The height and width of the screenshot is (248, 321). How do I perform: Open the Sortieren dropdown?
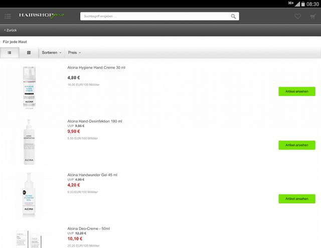coord(52,52)
